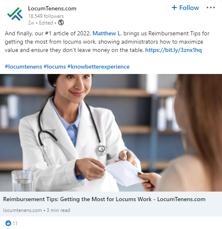
Task: Click the Edited label in the post header
Action: pos(46,23)
